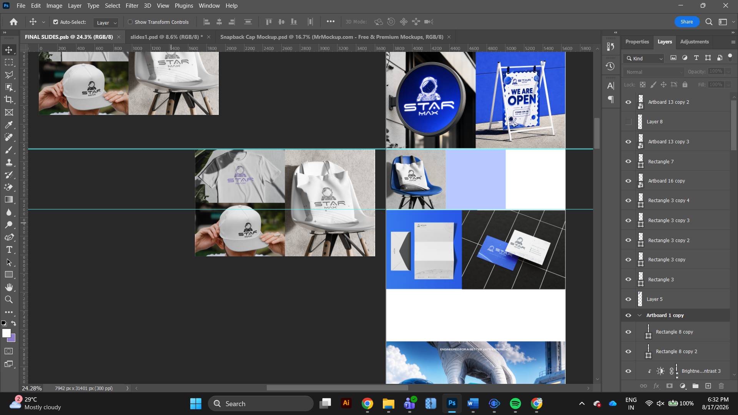Create a new layer with plus icon
This screenshot has width=738, height=415.
pos(708,386)
